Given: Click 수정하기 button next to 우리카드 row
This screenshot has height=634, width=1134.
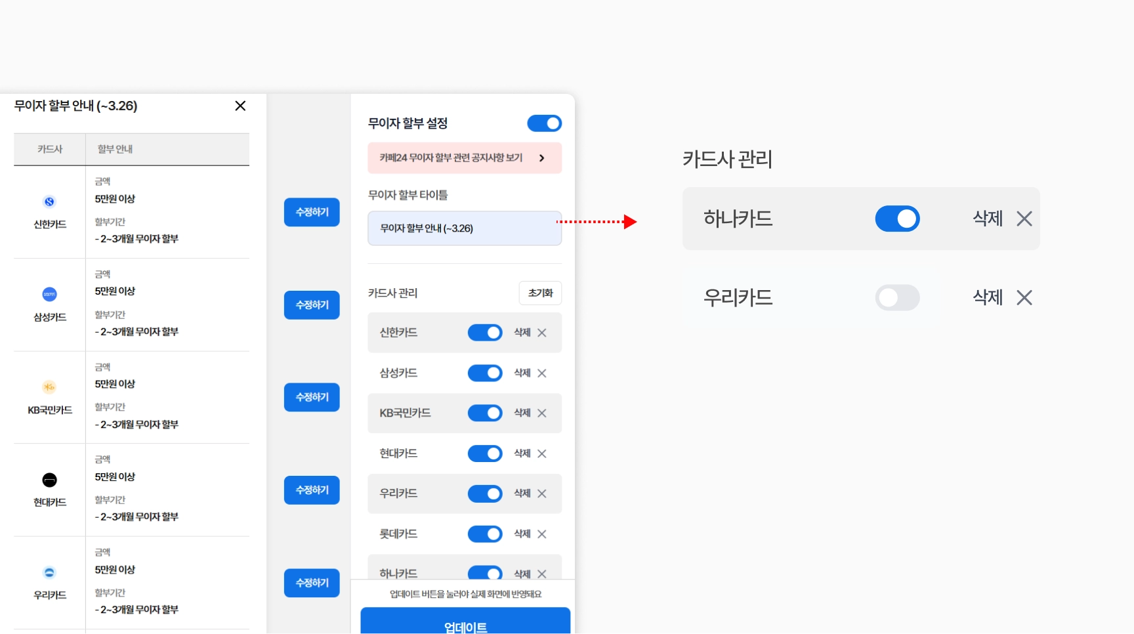Looking at the screenshot, I should click(x=312, y=583).
